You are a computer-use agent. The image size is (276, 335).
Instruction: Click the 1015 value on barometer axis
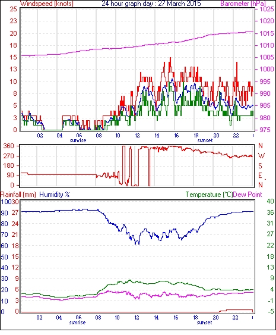pos(267,33)
